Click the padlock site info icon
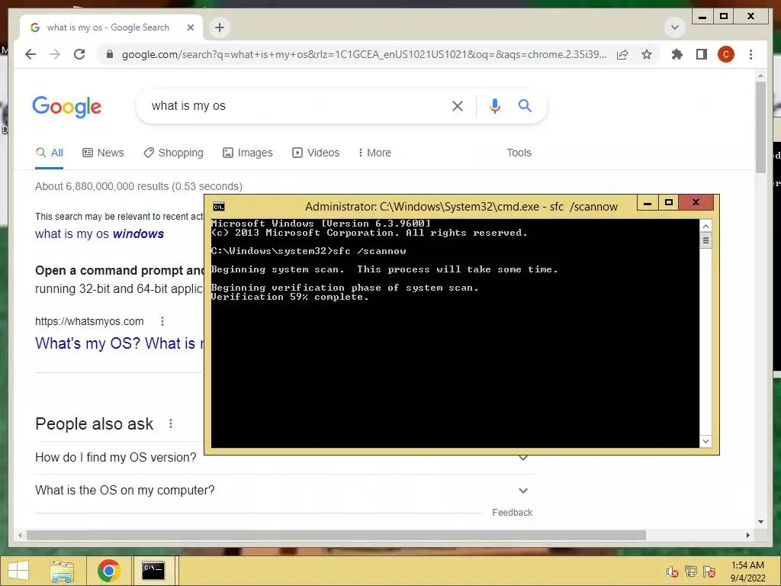This screenshot has height=586, width=781. (110, 54)
